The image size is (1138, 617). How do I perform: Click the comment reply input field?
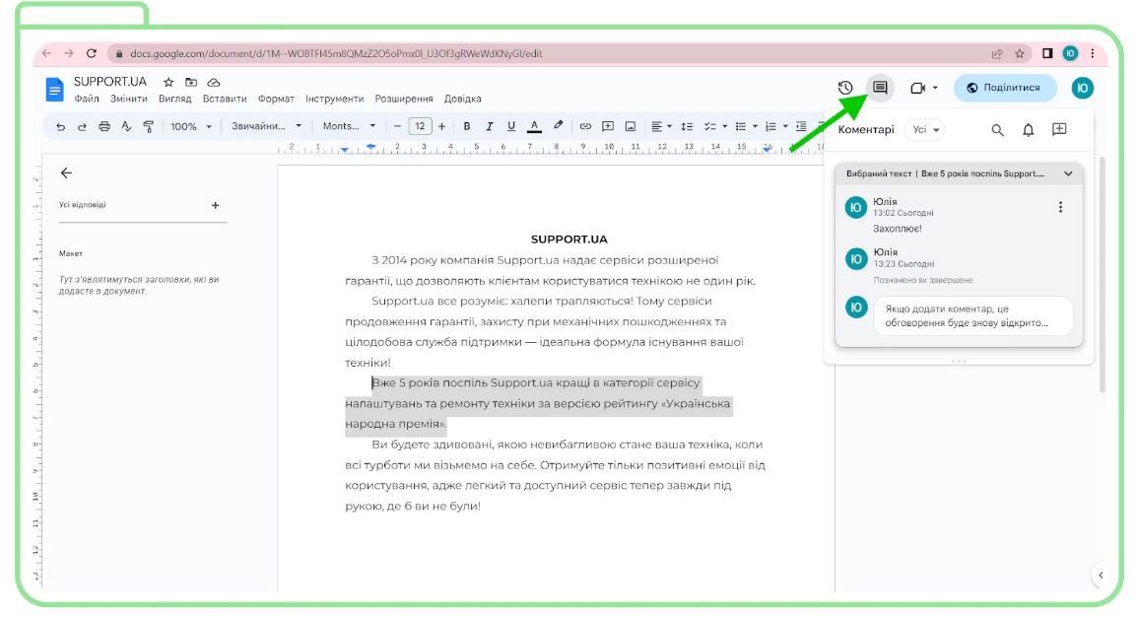(x=973, y=315)
